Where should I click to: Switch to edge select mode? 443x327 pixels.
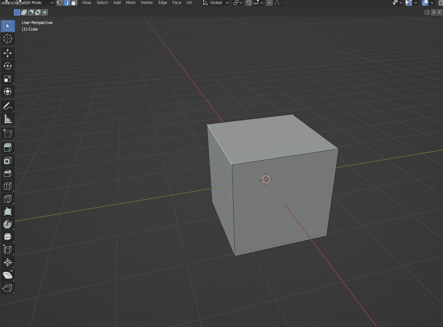point(67,3)
